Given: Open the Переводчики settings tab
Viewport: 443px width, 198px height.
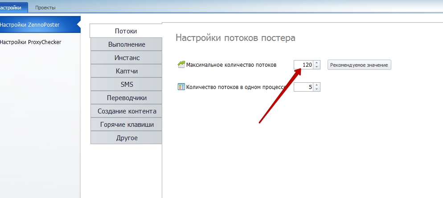Looking at the screenshot, I should 127,98.
